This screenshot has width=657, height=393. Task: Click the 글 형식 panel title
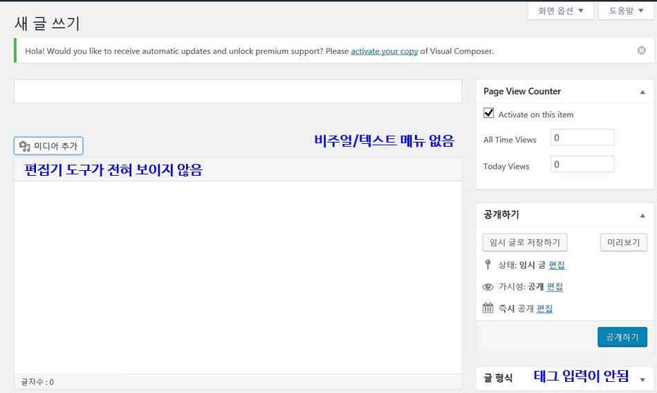pos(498,378)
